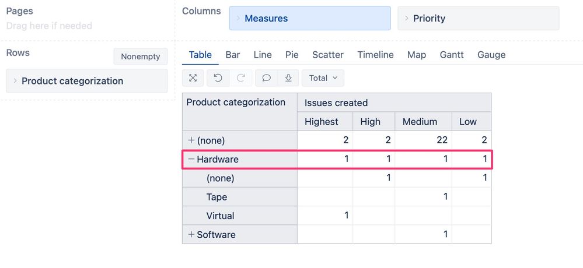Screen dimensions: 583x268
Task: Click the Medium column header
Action: coord(424,121)
